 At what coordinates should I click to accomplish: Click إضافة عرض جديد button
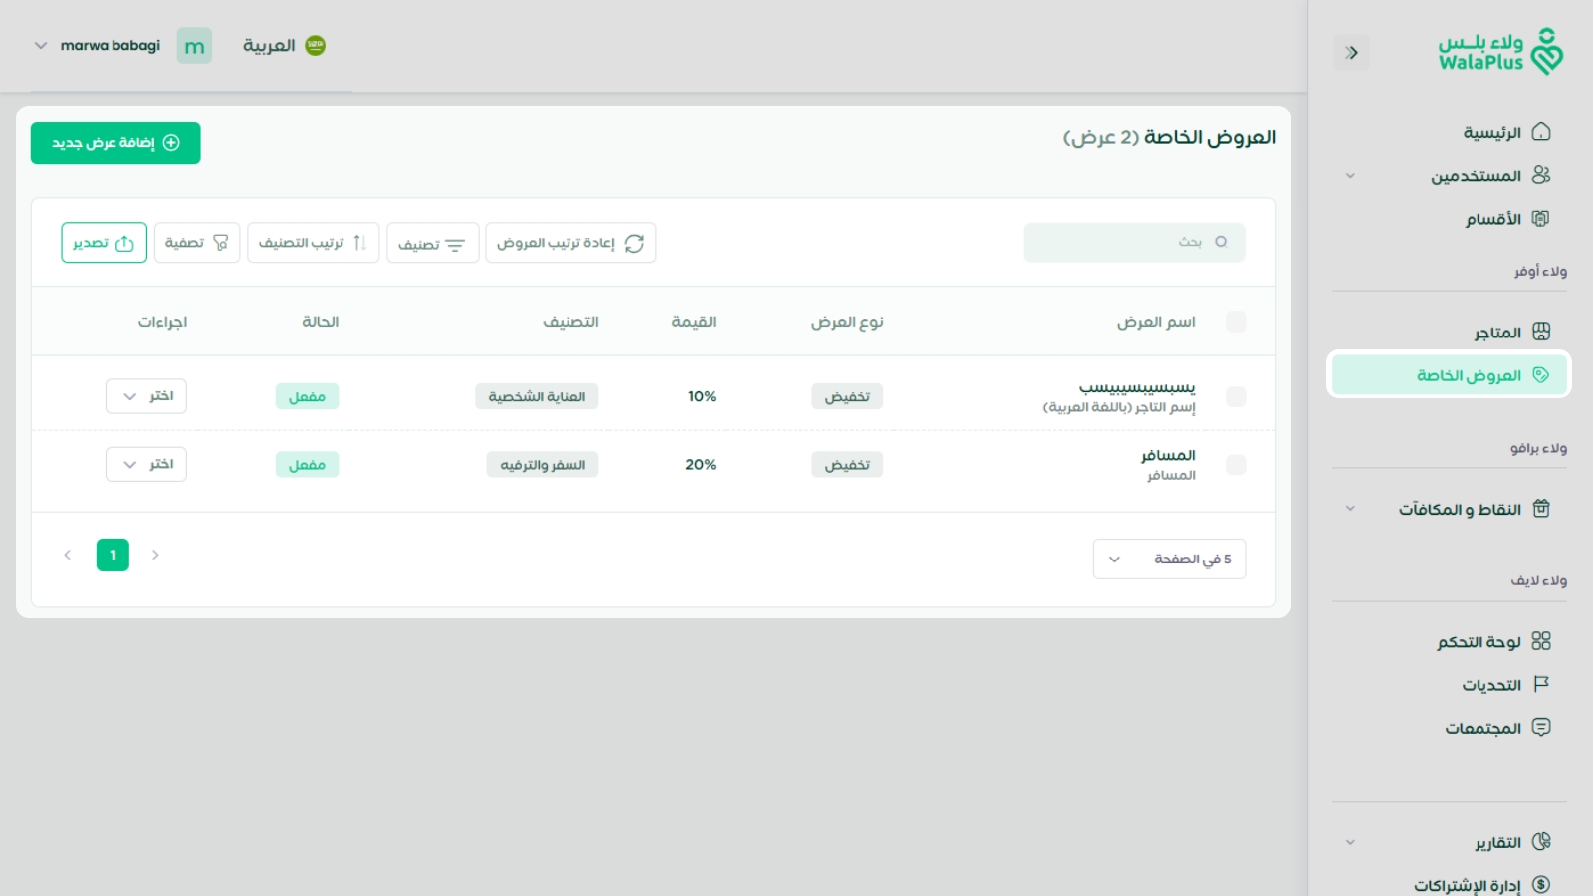coord(115,143)
